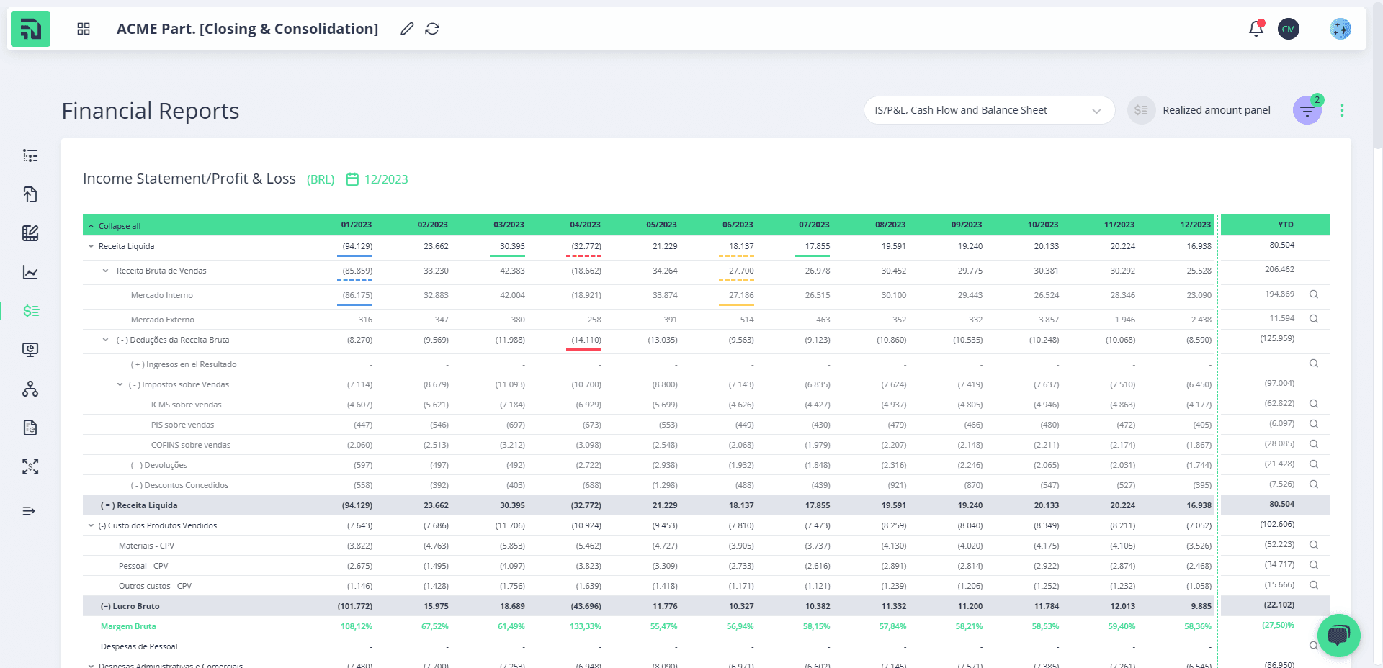Open the chat support bubble
This screenshot has height=668, width=1383.
[1338, 636]
